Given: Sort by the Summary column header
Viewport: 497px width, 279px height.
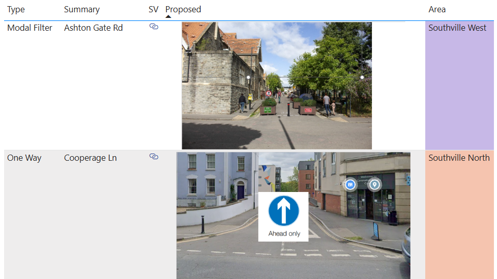Looking at the screenshot, I should pos(81,9).
